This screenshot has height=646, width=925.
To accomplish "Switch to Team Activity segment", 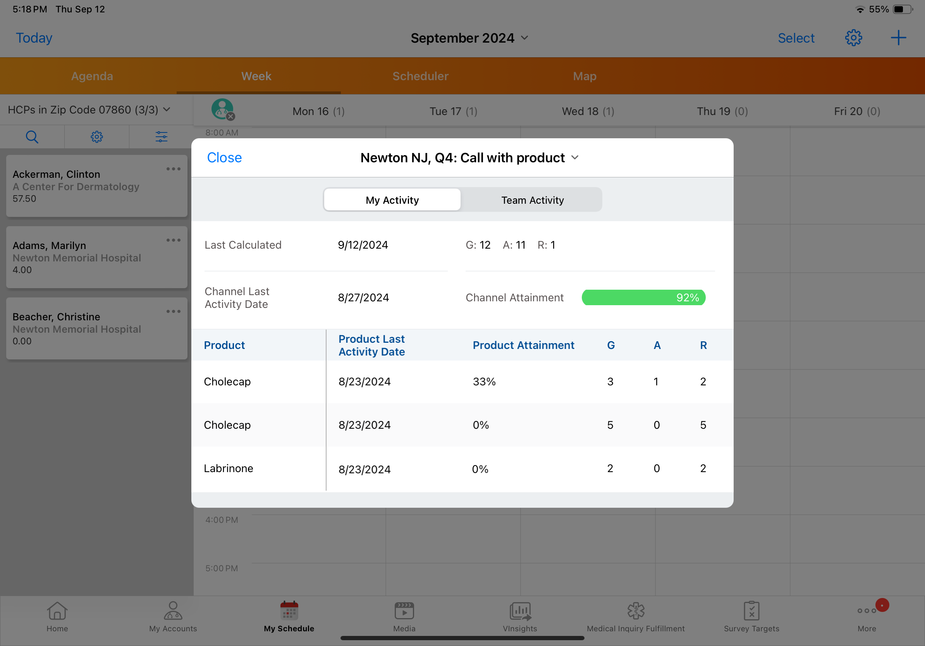I will [x=532, y=200].
